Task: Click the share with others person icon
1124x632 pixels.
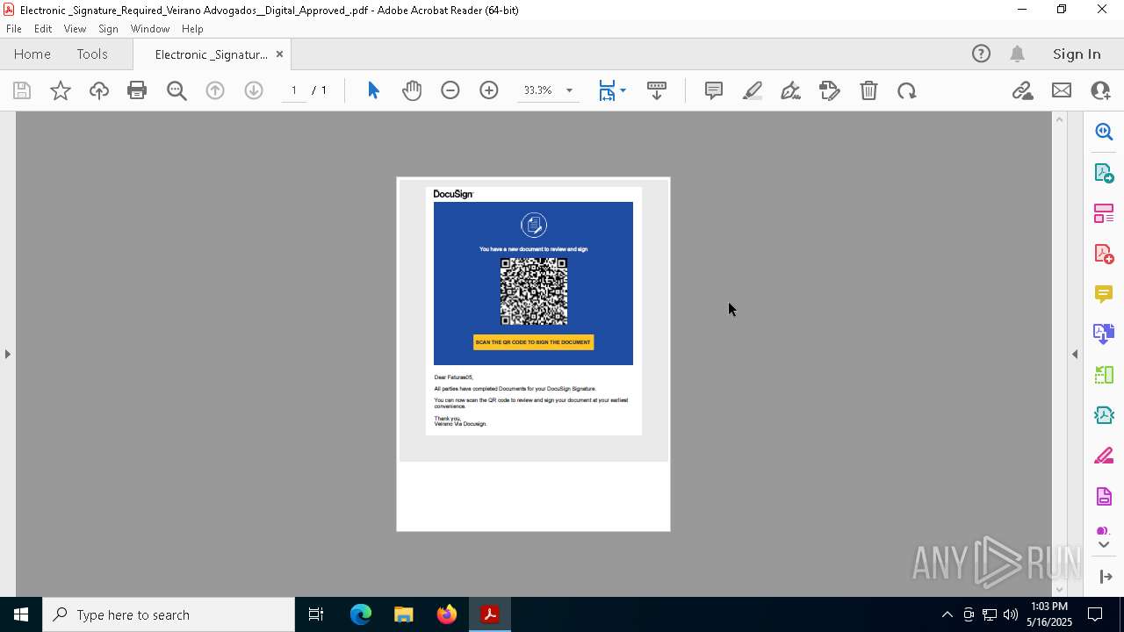Action: 1100,90
